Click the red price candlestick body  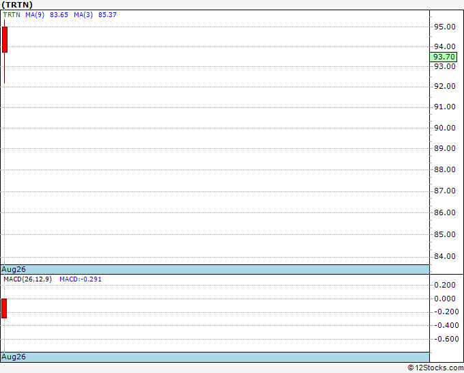(x=5, y=40)
